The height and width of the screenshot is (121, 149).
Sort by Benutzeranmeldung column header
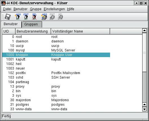coord(33,31)
